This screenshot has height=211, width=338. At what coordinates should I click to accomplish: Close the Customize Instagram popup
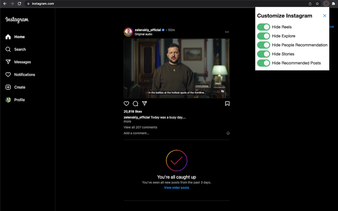(325, 16)
